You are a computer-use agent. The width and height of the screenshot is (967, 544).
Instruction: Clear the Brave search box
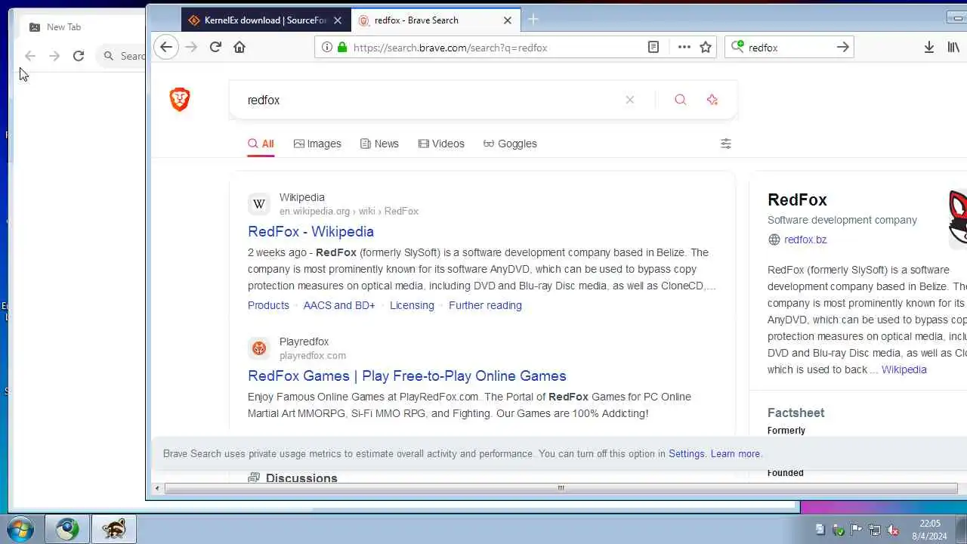630,100
